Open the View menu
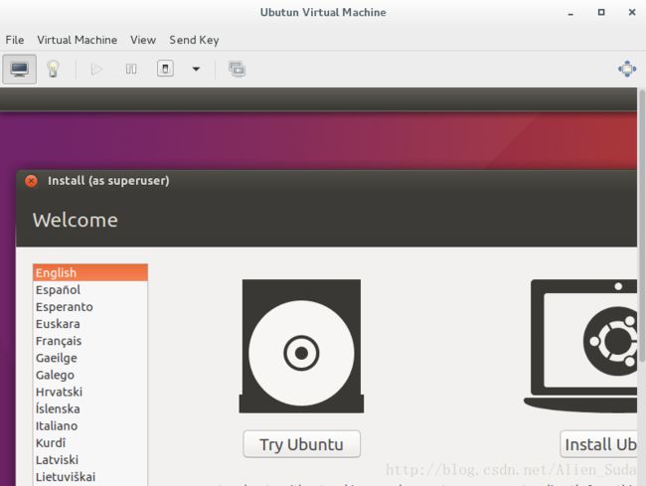The height and width of the screenshot is (486, 646). click(143, 40)
